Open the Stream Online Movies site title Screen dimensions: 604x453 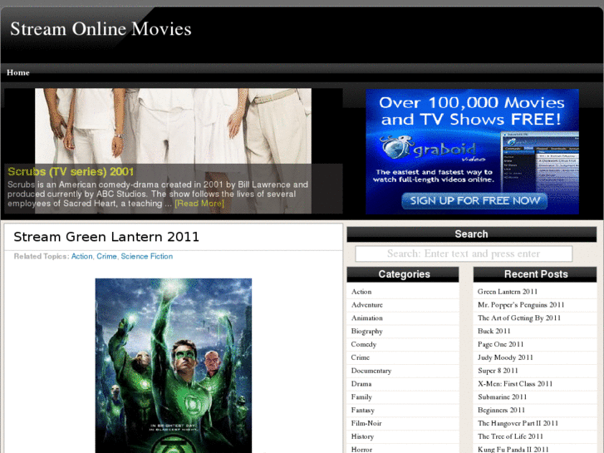[x=101, y=29]
